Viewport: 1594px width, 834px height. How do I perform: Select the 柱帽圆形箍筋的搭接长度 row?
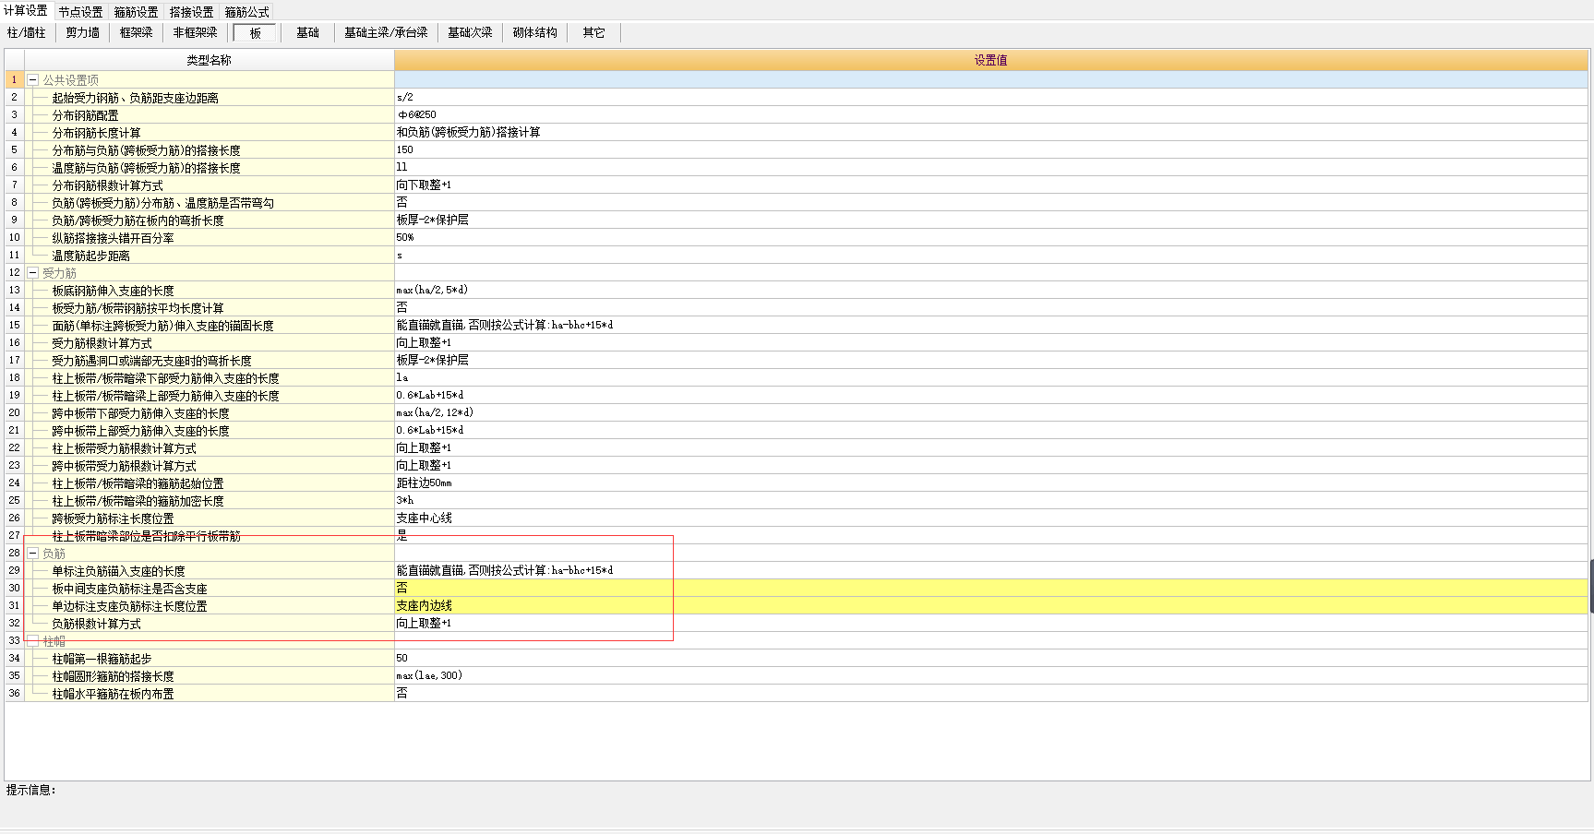pos(210,676)
